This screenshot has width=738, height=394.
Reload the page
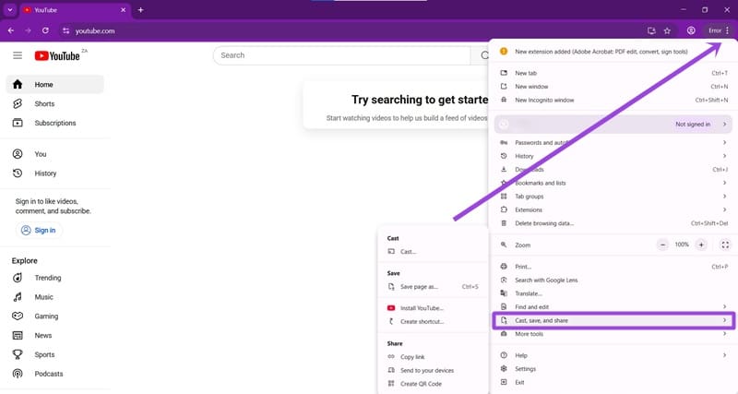pos(45,30)
